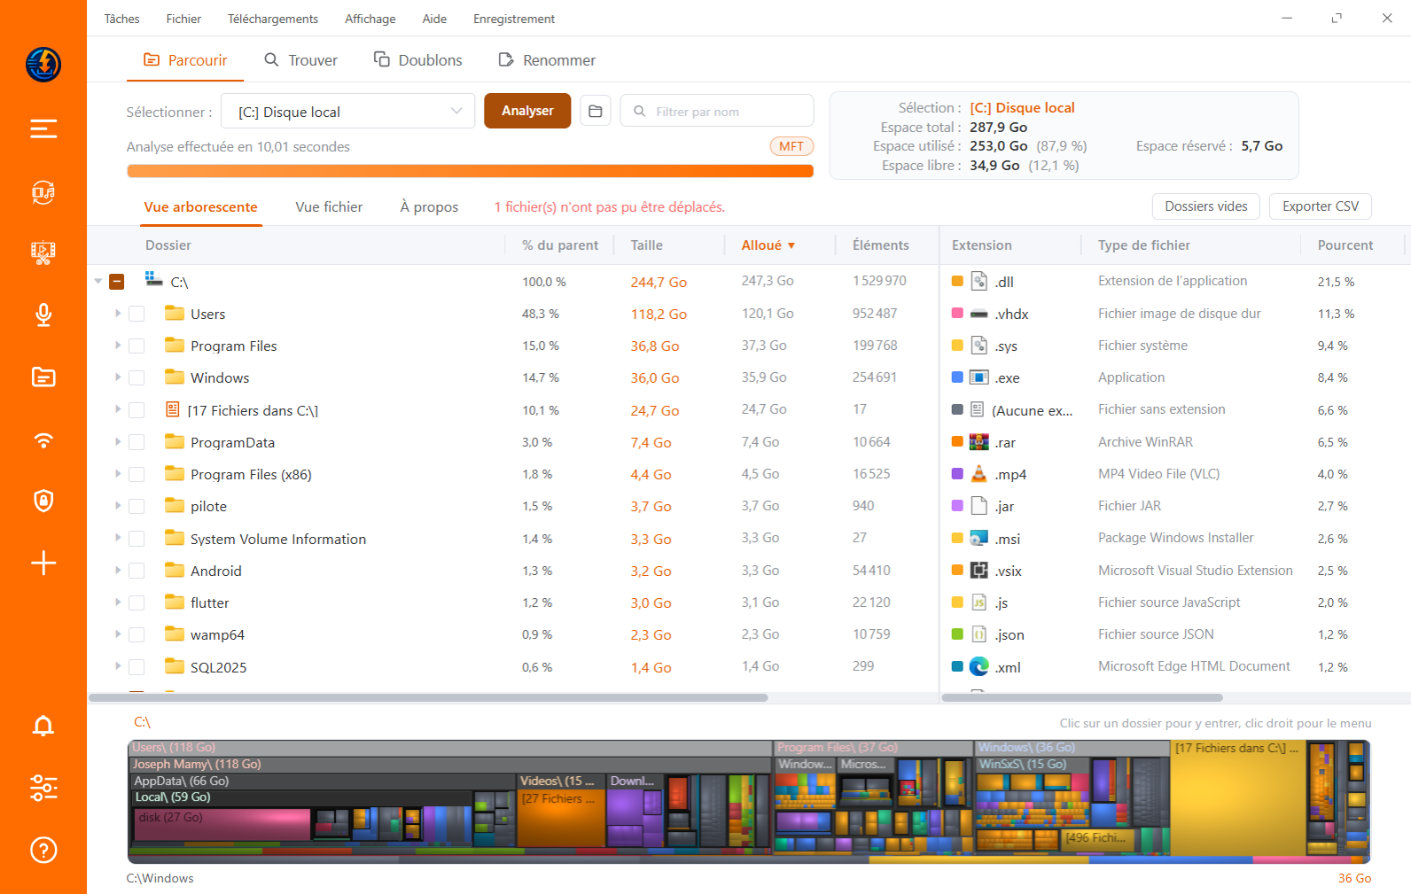The height and width of the screenshot is (894, 1411).
Task: Check the Android folder checkbox
Action: (x=136, y=571)
